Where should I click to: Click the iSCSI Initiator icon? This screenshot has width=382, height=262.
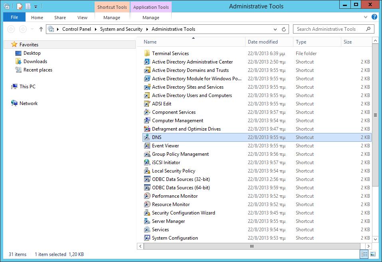tap(147, 162)
